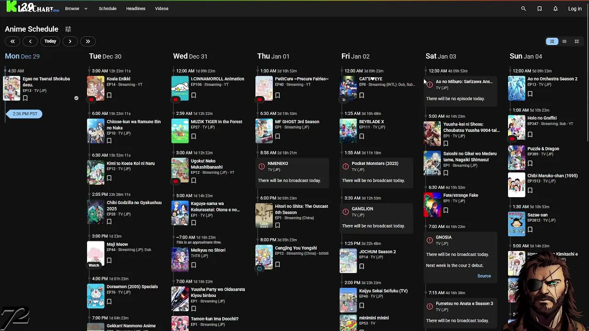Bookmark BEYBLADE X
This screenshot has height=331, width=589.
click(x=362, y=136)
